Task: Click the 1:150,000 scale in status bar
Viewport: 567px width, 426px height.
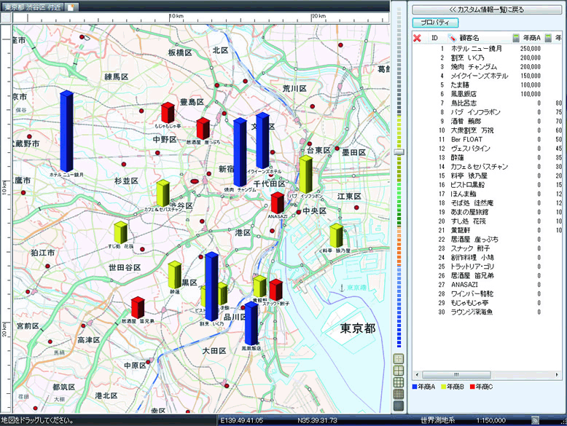Action: click(490, 420)
